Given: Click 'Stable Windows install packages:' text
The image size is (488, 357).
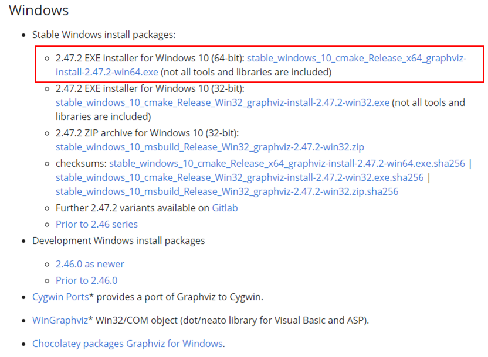Looking at the screenshot, I should point(104,35).
